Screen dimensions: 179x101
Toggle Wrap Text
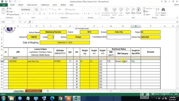70,10
